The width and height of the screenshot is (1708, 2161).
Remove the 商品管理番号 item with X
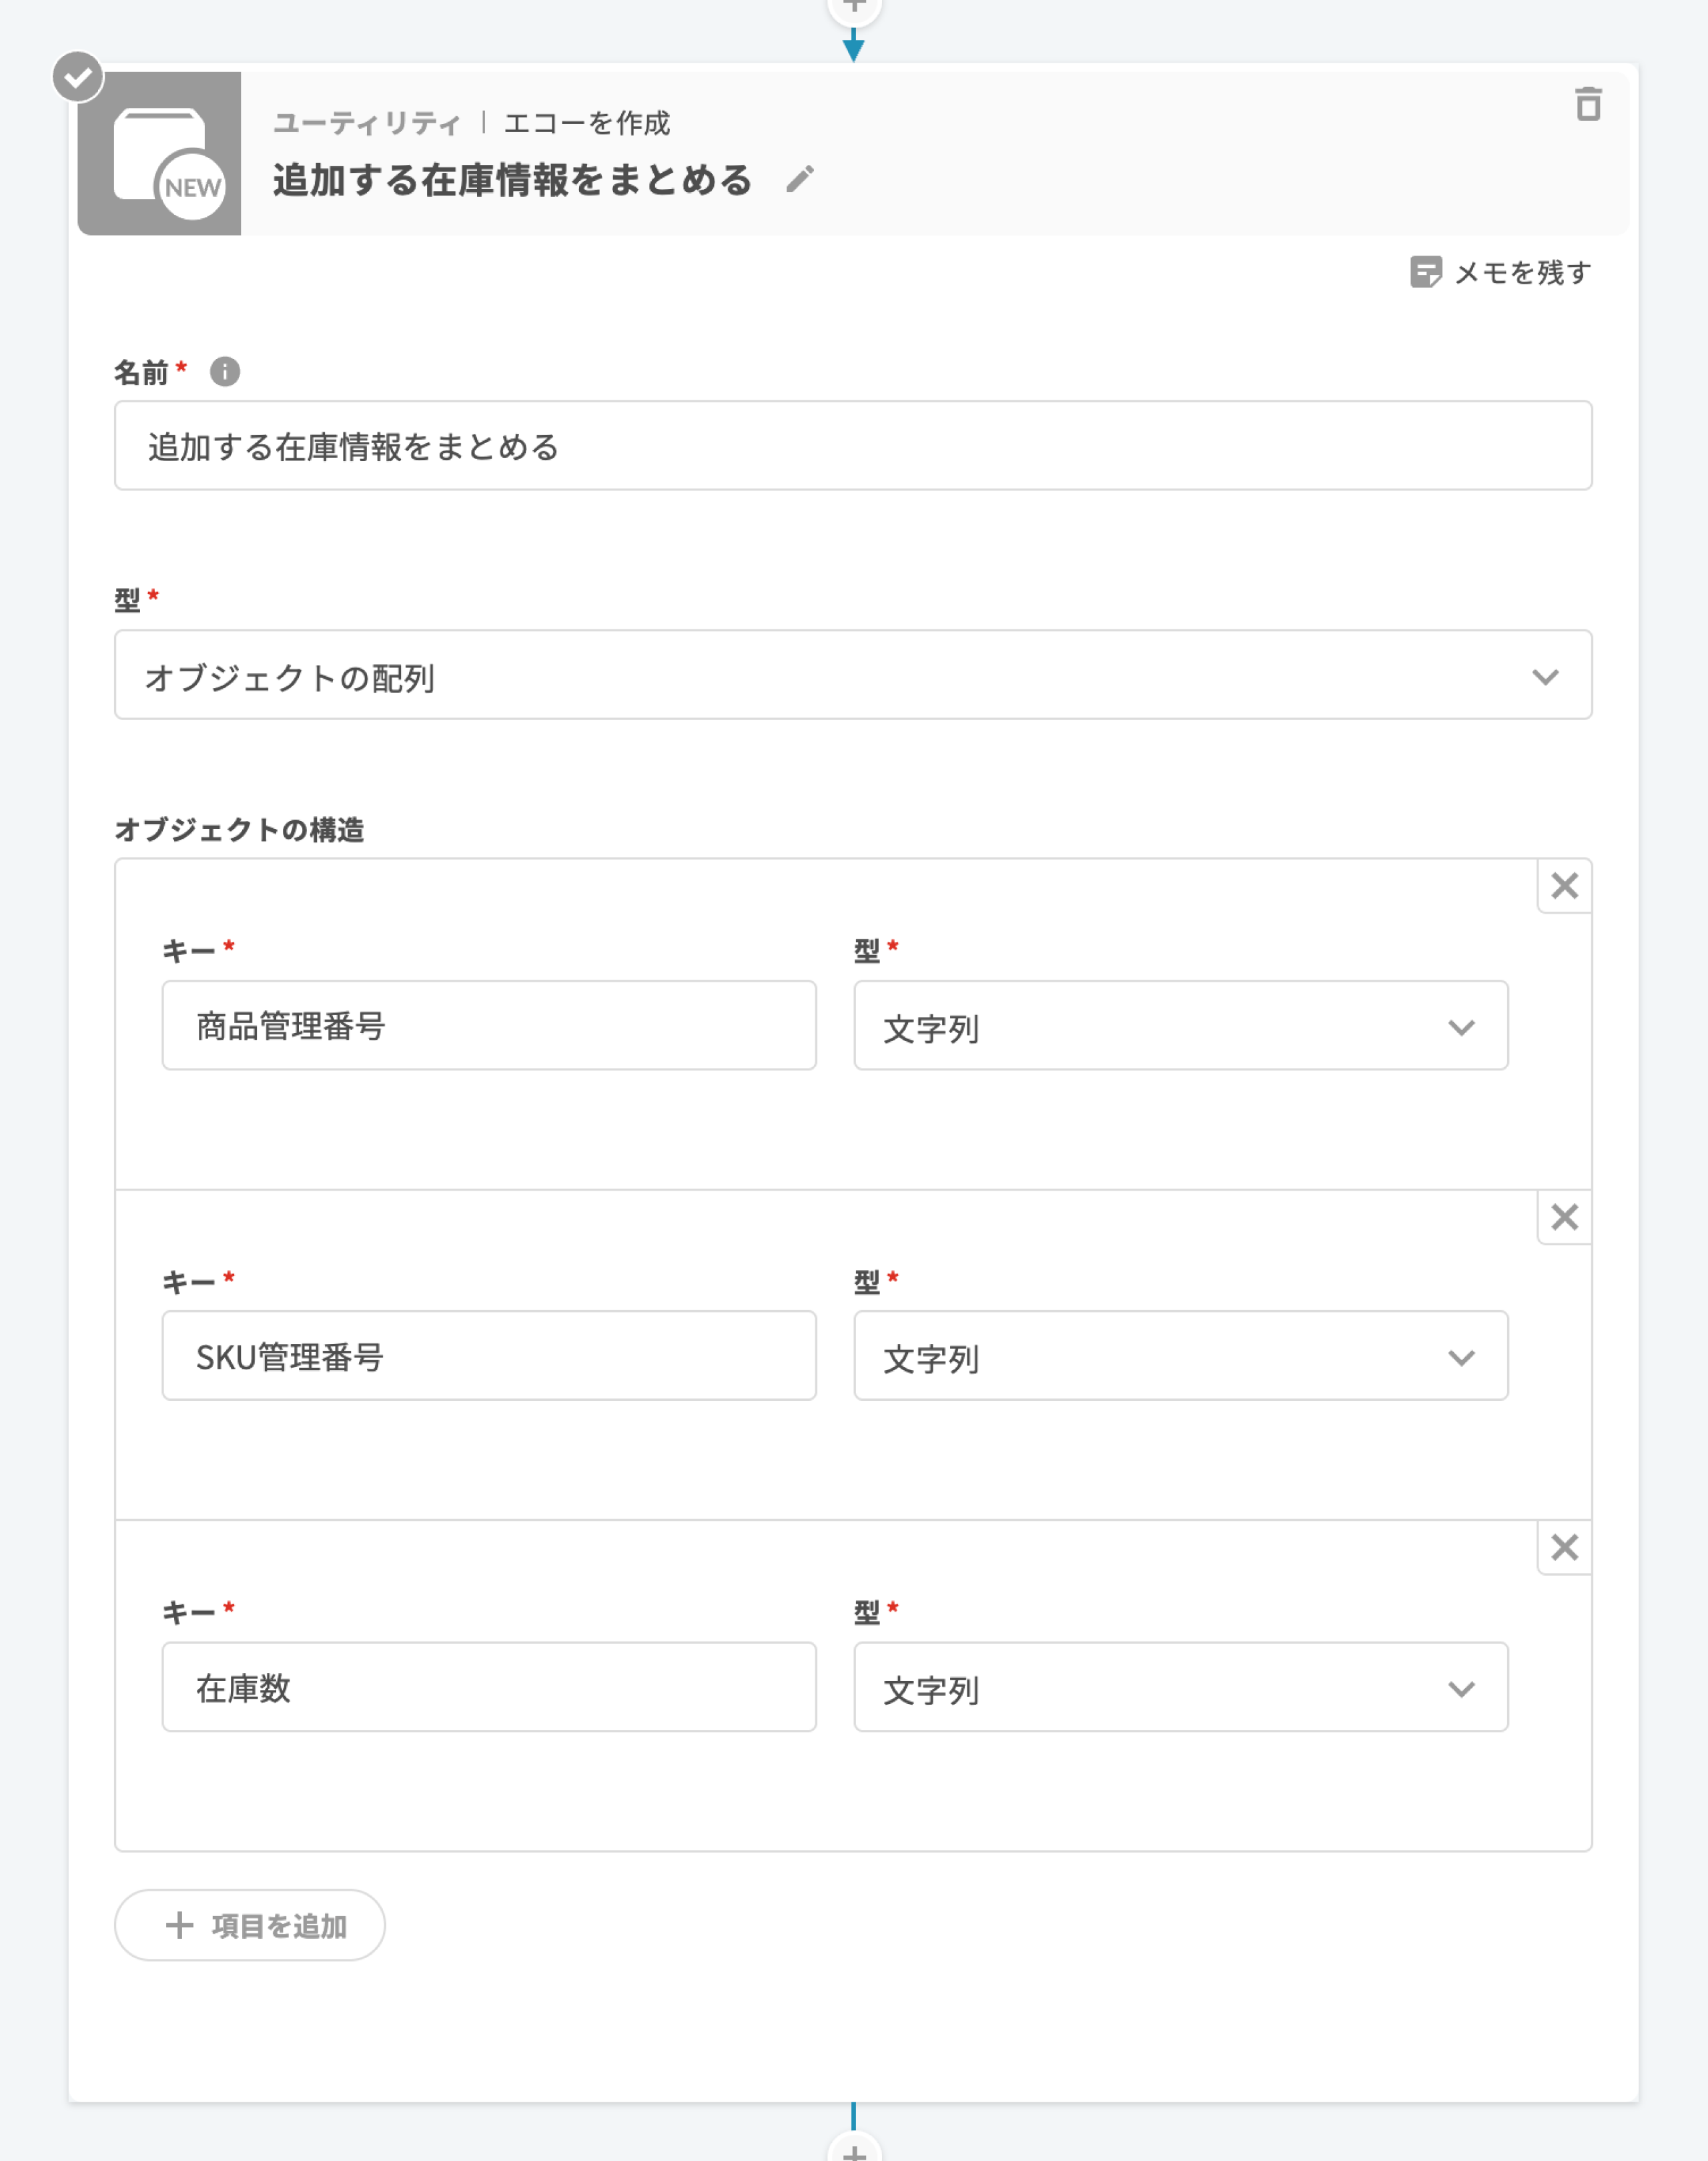(x=1564, y=886)
